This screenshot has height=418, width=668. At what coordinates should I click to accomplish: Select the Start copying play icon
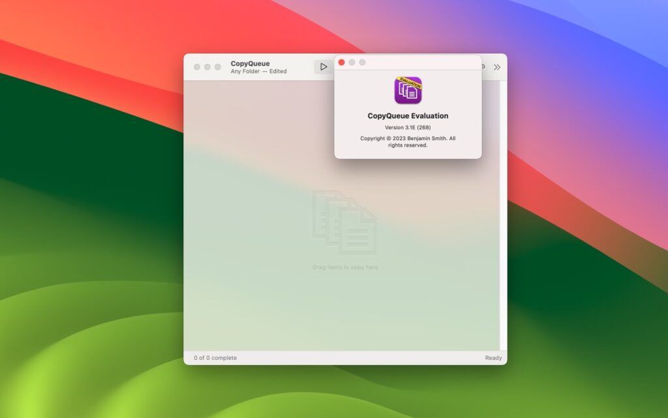pyautogui.click(x=324, y=66)
